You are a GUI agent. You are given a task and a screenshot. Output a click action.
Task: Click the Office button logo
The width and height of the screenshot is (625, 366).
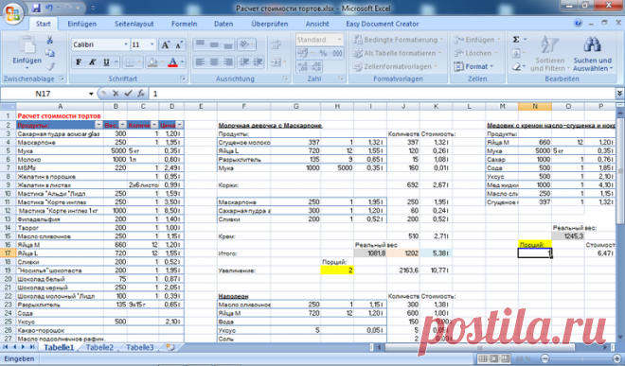pyautogui.click(x=12, y=14)
